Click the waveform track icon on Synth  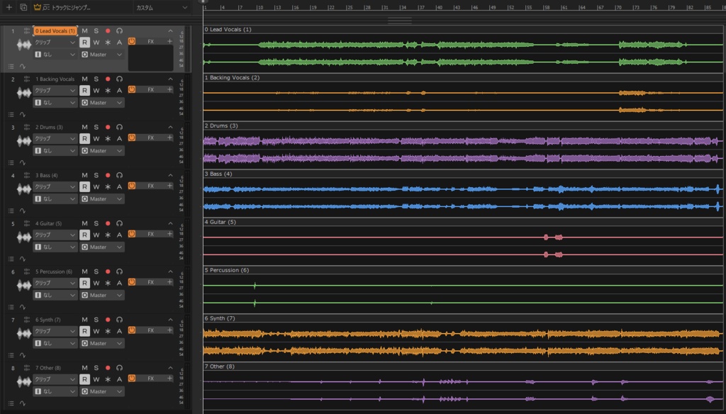tap(23, 333)
